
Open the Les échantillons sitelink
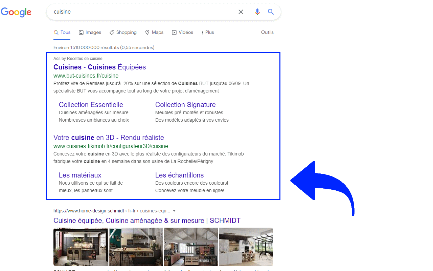180,175
